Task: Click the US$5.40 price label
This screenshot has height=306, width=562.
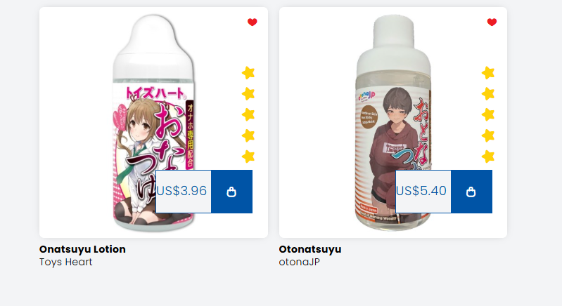Action: [421, 191]
